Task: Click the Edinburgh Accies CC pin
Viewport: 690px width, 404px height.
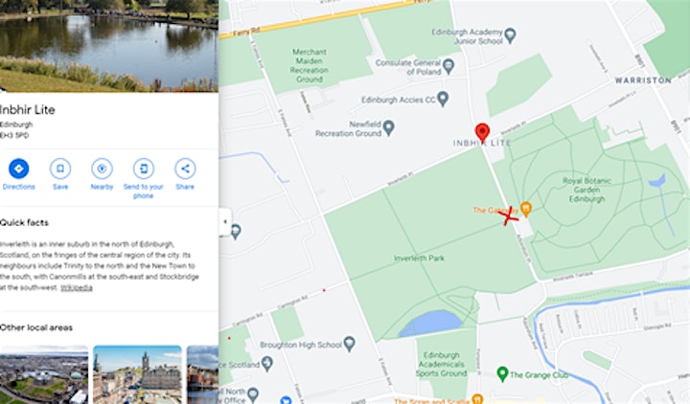Action: [x=443, y=99]
